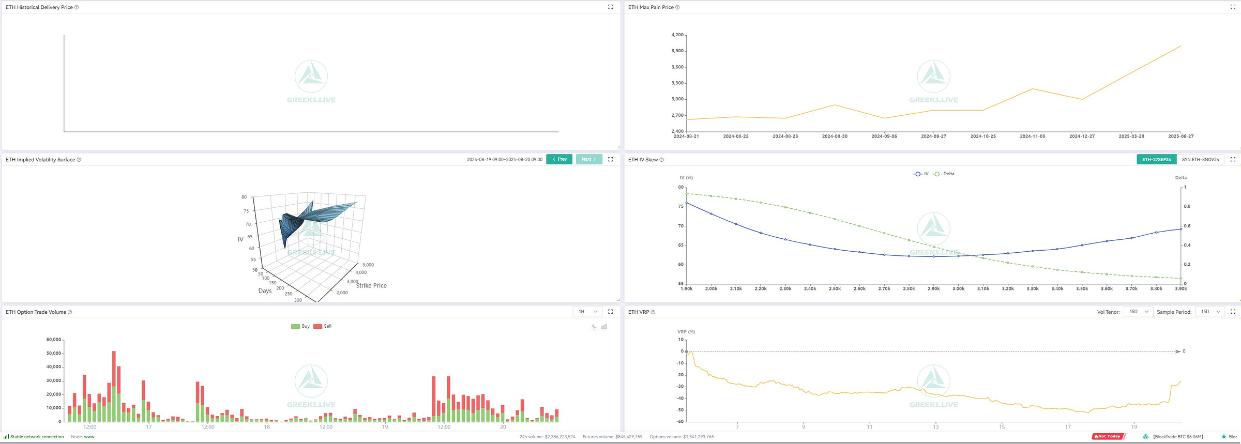Click the Sample Period label
The image size is (1241, 444).
pyautogui.click(x=1174, y=312)
